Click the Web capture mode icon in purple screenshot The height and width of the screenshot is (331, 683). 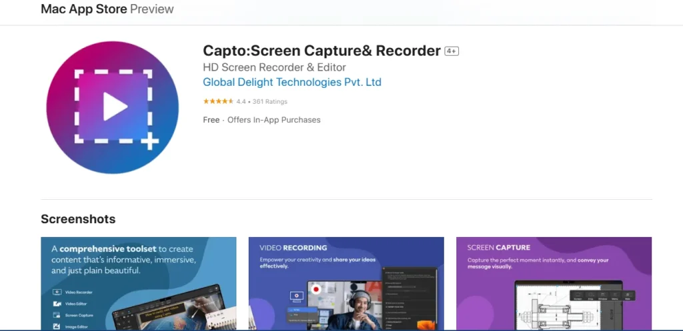628,294
